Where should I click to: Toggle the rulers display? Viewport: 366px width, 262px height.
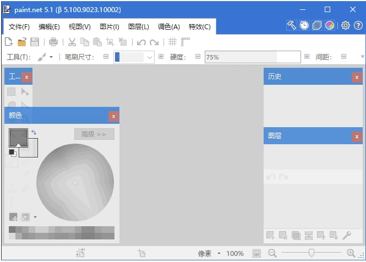185,42
